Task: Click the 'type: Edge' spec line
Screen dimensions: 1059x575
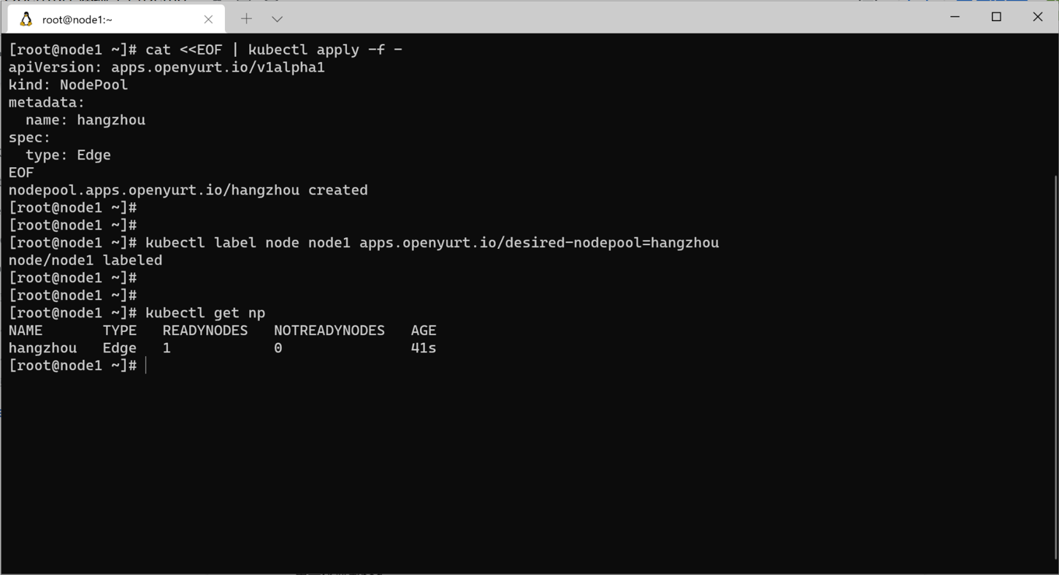Action: pos(68,155)
